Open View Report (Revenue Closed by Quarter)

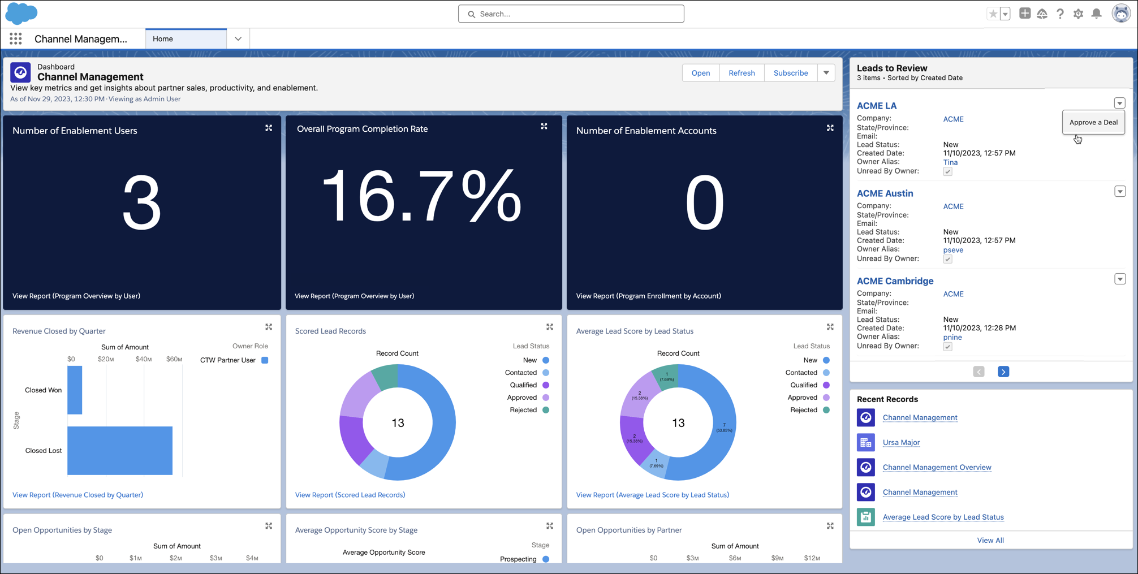(77, 495)
